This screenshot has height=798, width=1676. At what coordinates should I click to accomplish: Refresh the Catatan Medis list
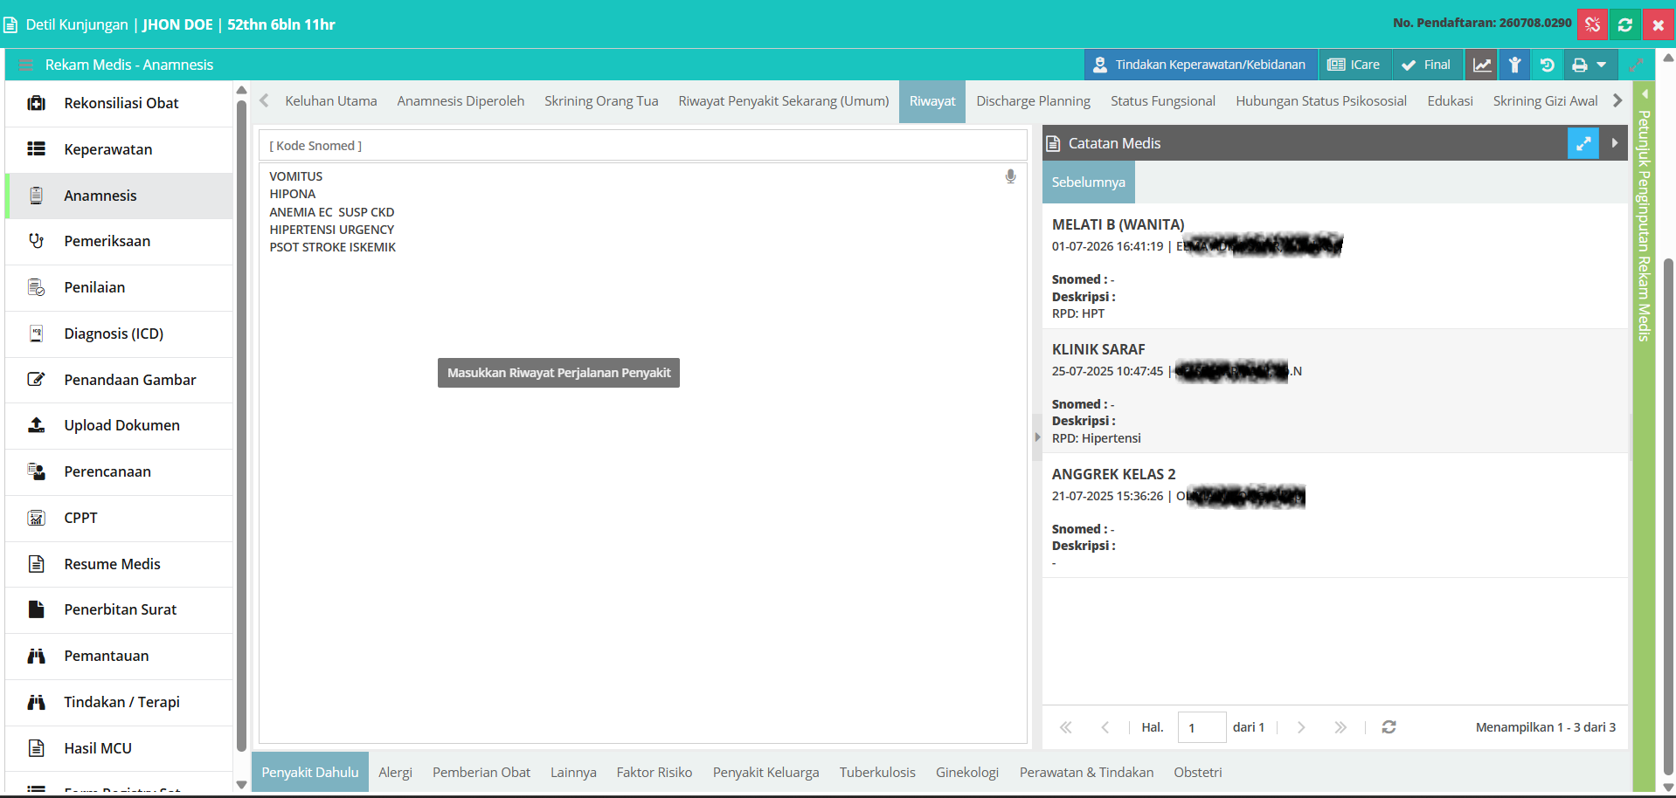click(x=1389, y=727)
